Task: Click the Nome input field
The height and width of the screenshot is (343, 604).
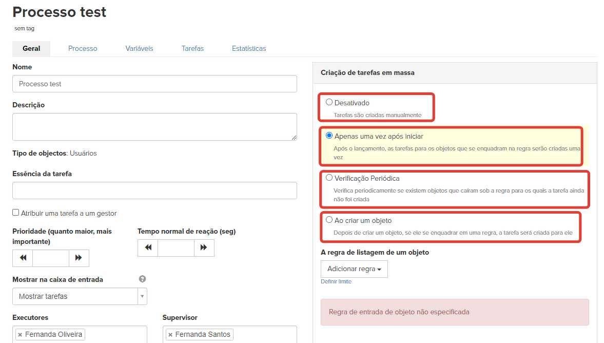Action: point(154,84)
